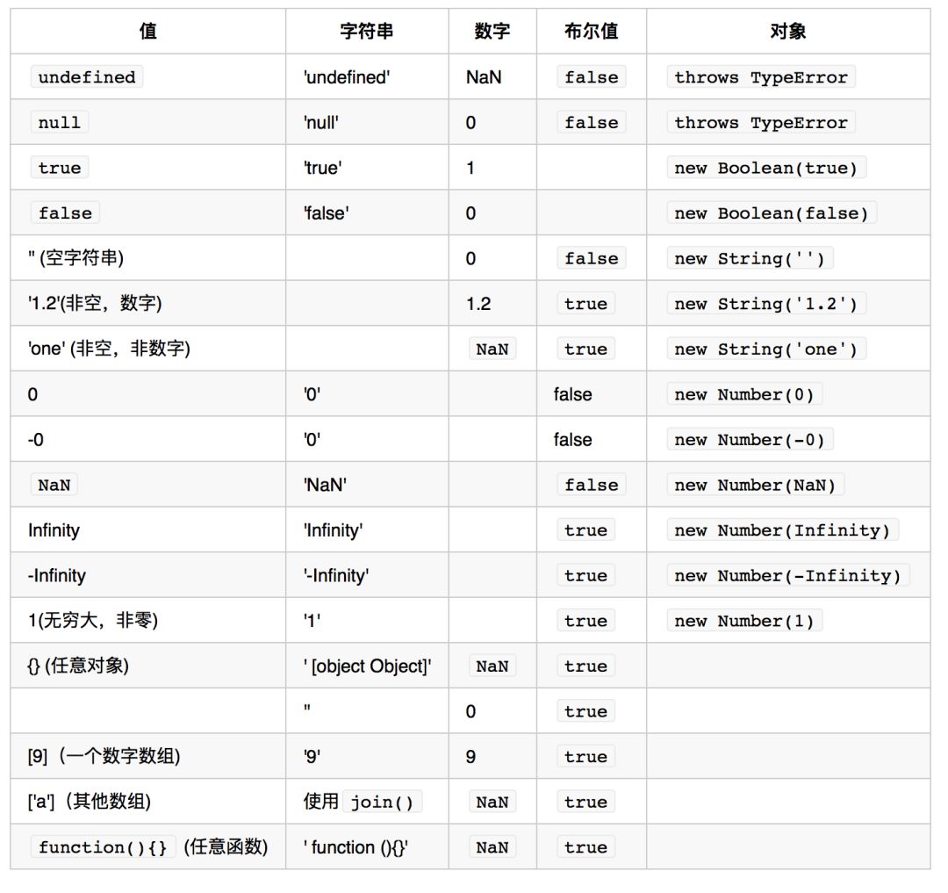Select the Infinity cell in 值 column
The height and width of the screenshot is (893, 948).
click(54, 530)
